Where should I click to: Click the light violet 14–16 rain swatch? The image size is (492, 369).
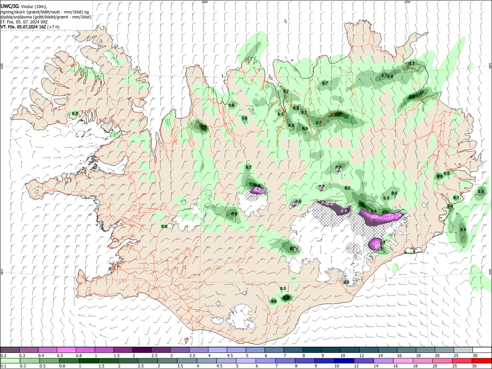(384, 361)
